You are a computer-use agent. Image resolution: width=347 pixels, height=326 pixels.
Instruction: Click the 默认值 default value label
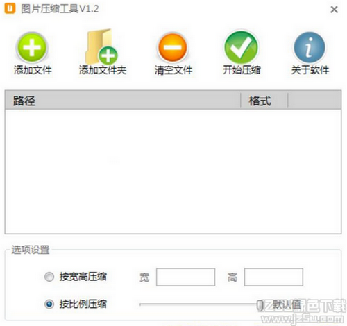[x=287, y=304]
